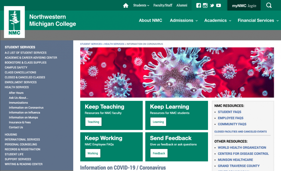Click the search magnifier icon
Screen dimensions: 281x171
269,5
